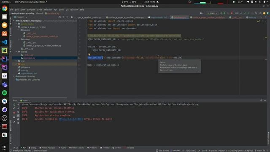Open Search Everywhere magnifier icon
The height and width of the screenshot is (152, 270).
[x=260, y=13]
